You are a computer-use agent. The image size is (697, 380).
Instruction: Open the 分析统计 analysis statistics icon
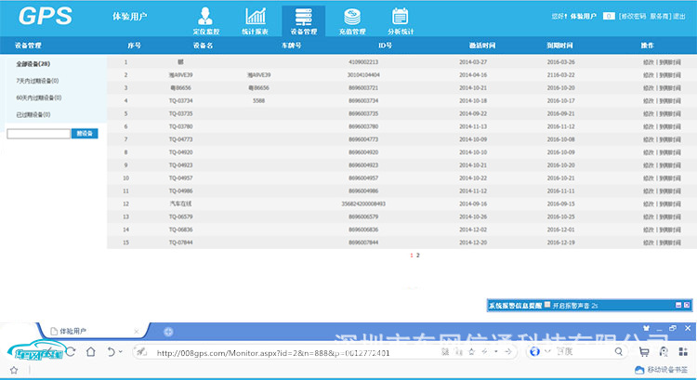coord(400,20)
